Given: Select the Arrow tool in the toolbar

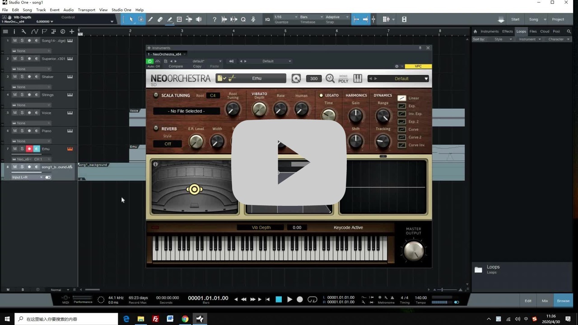Looking at the screenshot, I should pyautogui.click(x=131, y=19).
